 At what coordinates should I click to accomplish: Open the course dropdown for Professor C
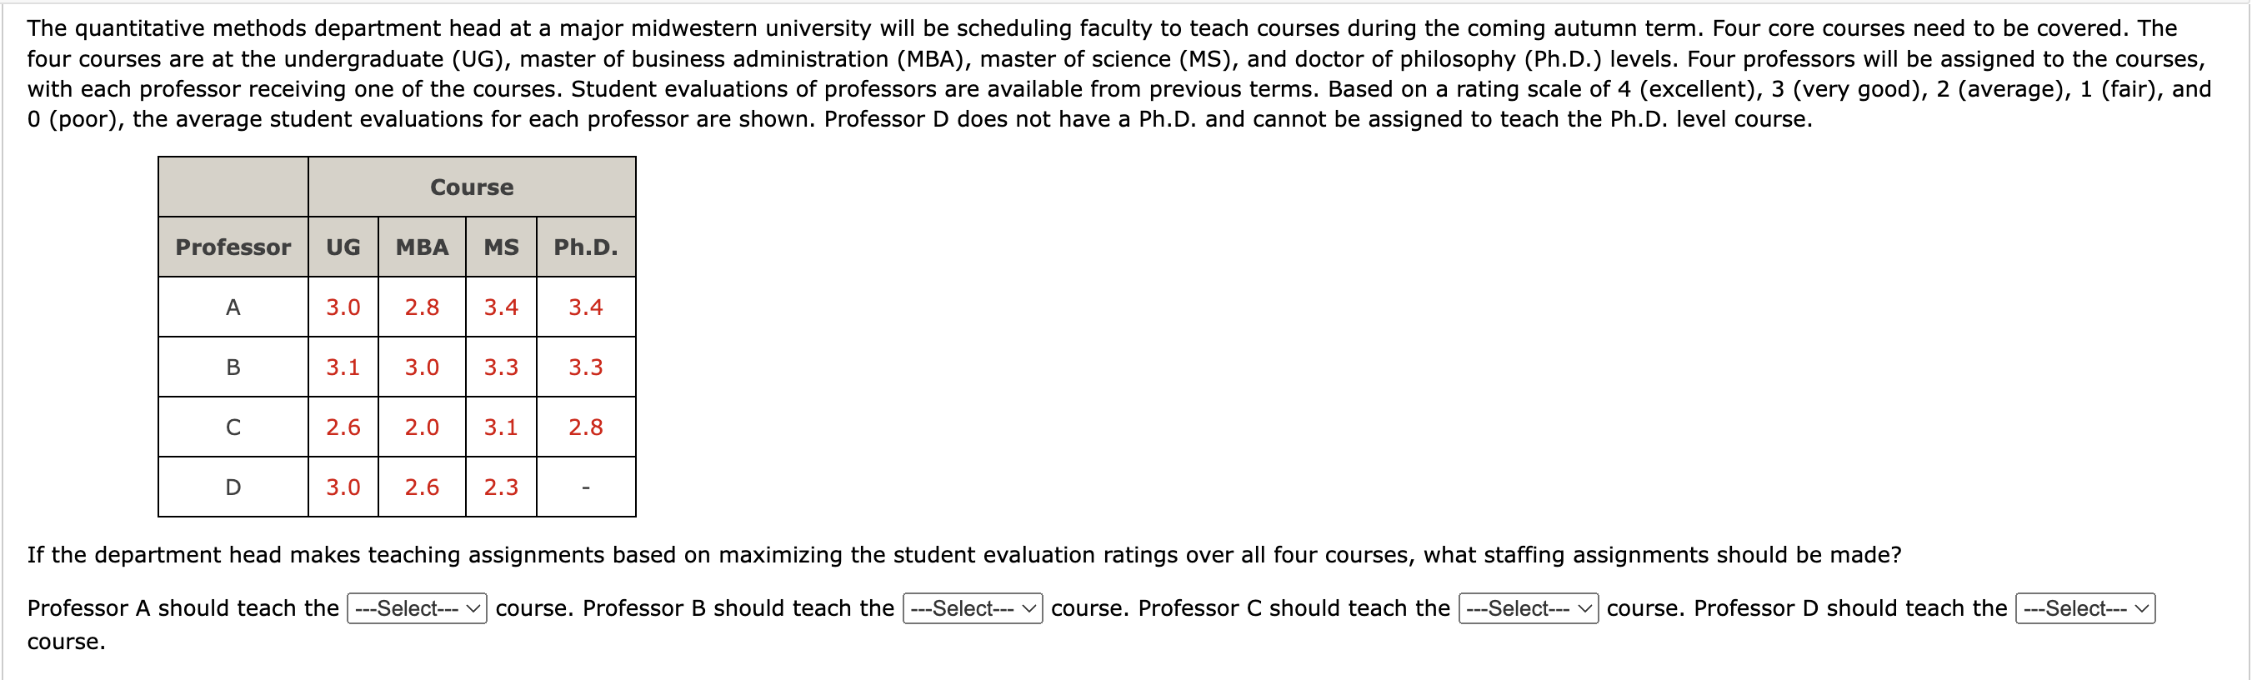pos(1527,608)
